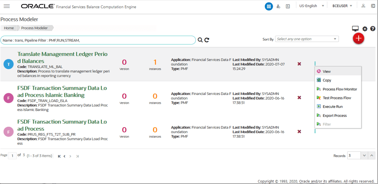Open the settings gear icon

[365, 29]
